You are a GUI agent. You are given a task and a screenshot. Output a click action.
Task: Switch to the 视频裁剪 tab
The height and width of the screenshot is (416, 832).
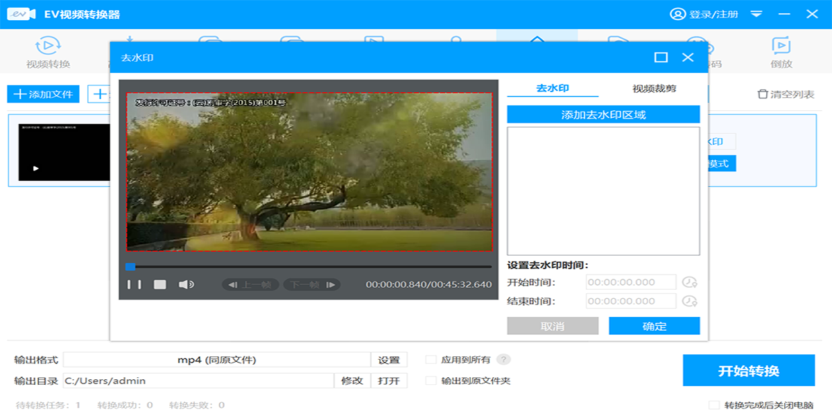click(654, 89)
